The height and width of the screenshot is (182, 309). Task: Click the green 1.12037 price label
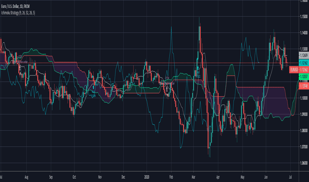click(x=304, y=77)
